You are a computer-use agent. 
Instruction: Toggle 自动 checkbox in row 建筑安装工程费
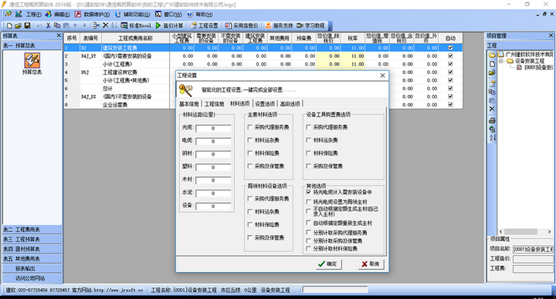450,48
